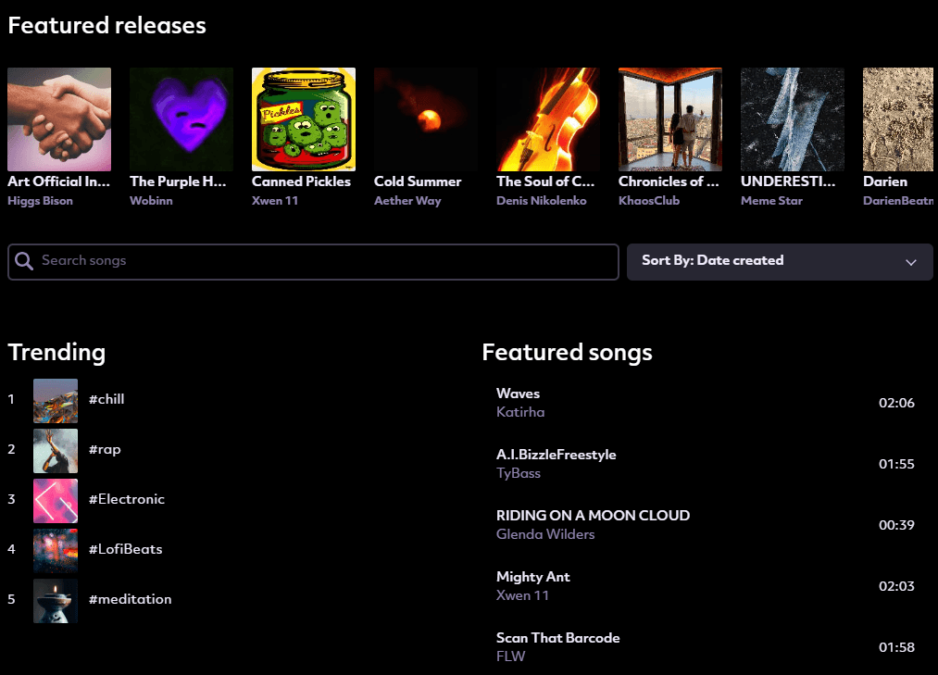Open the Canned Pickles album cover
The image size is (938, 675).
pyautogui.click(x=304, y=119)
